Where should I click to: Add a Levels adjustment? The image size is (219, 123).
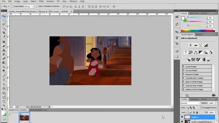(x=196, y=45)
